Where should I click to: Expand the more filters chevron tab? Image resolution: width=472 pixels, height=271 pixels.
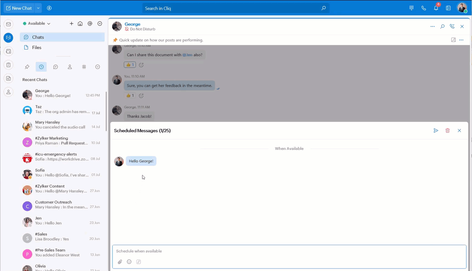coord(98,67)
